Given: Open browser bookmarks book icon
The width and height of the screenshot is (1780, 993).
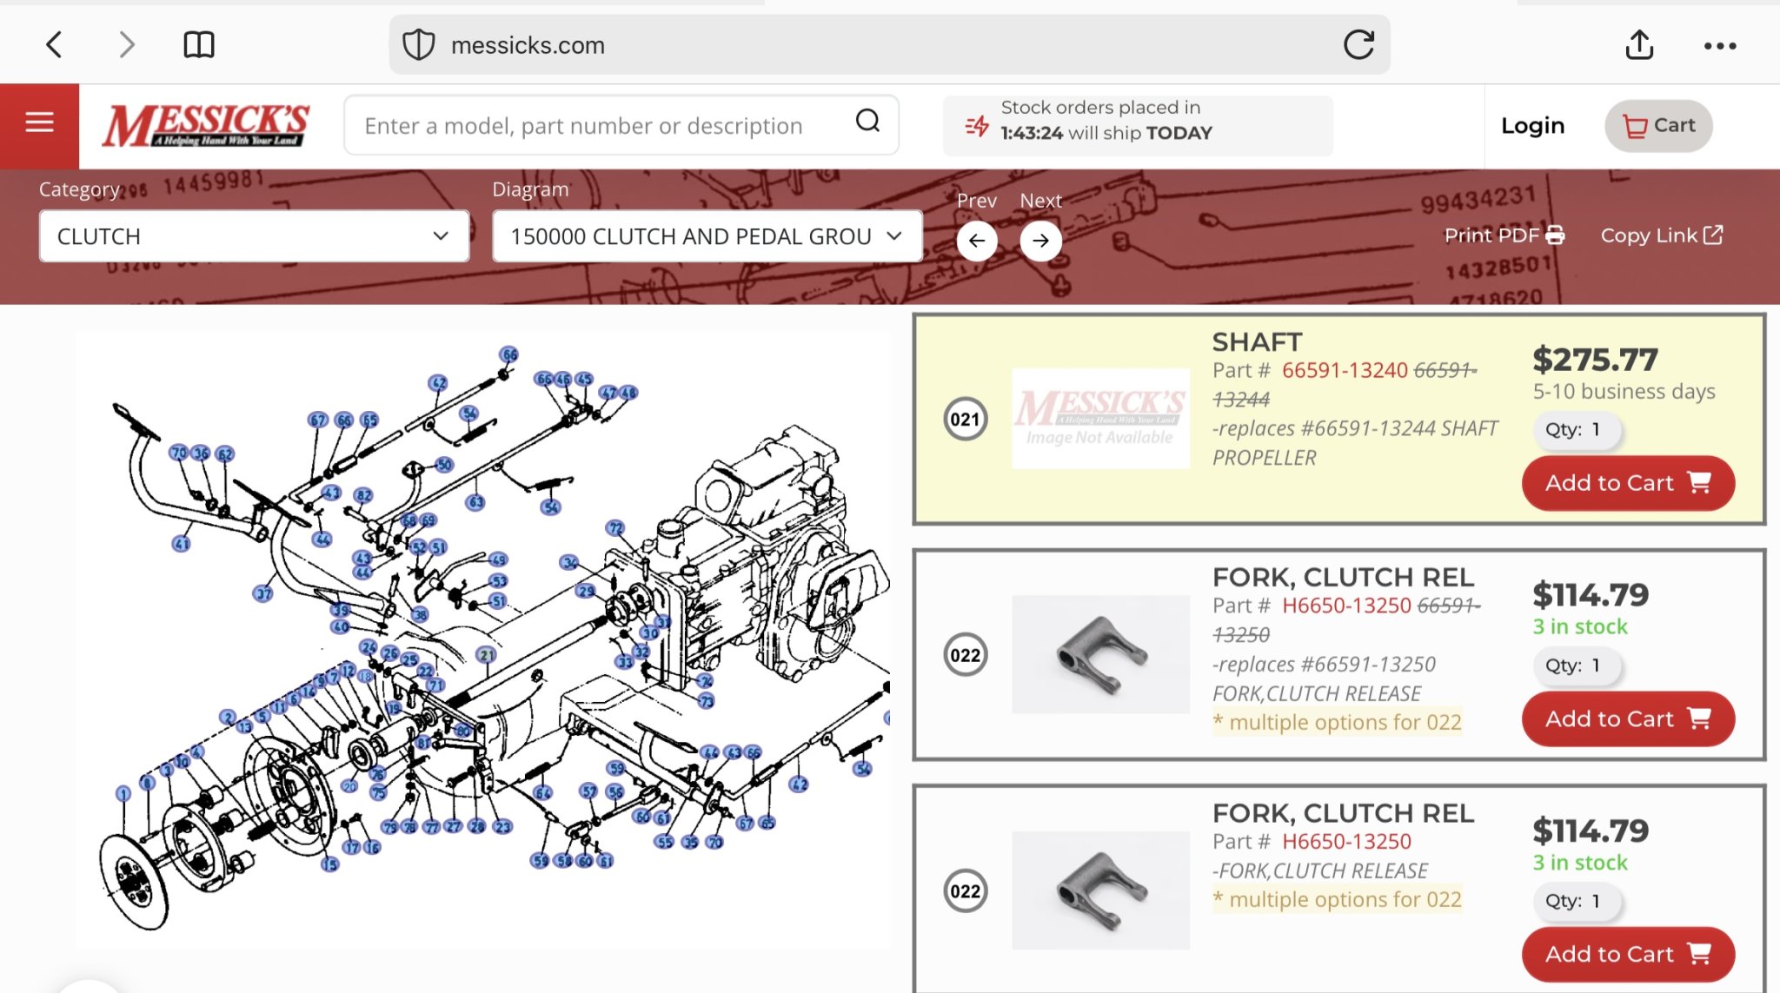Looking at the screenshot, I should pyautogui.click(x=199, y=44).
